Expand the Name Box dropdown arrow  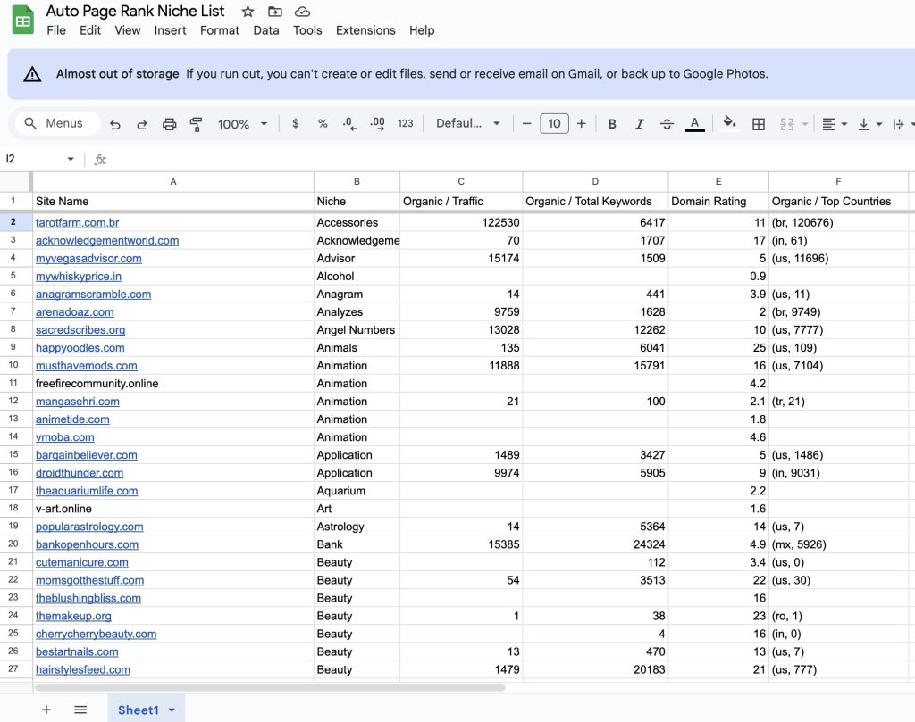[x=71, y=159]
